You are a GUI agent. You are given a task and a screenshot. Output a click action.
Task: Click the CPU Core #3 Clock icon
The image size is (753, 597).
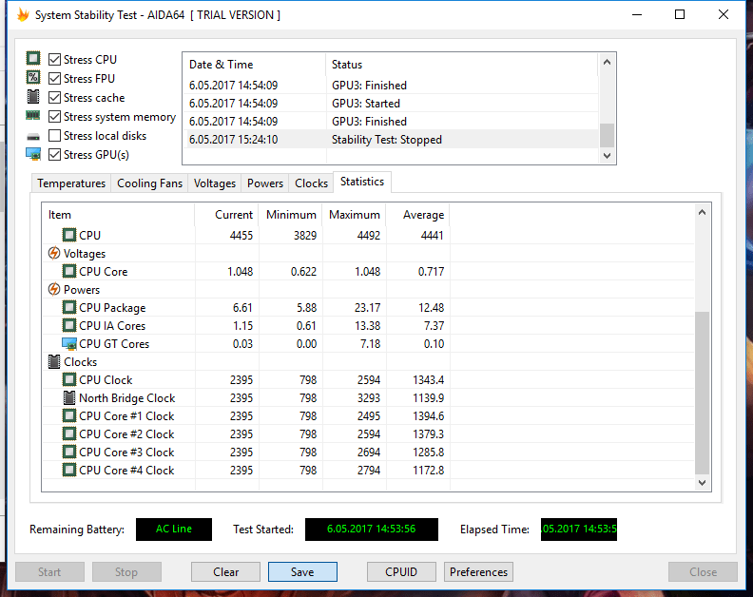coord(69,452)
